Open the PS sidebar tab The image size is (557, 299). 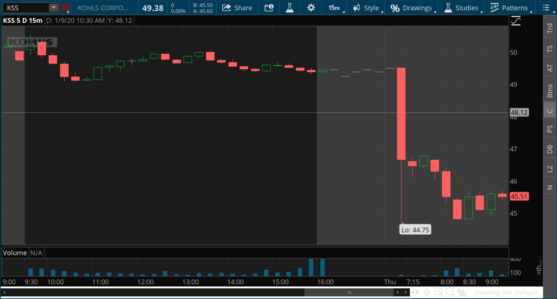tap(550, 128)
